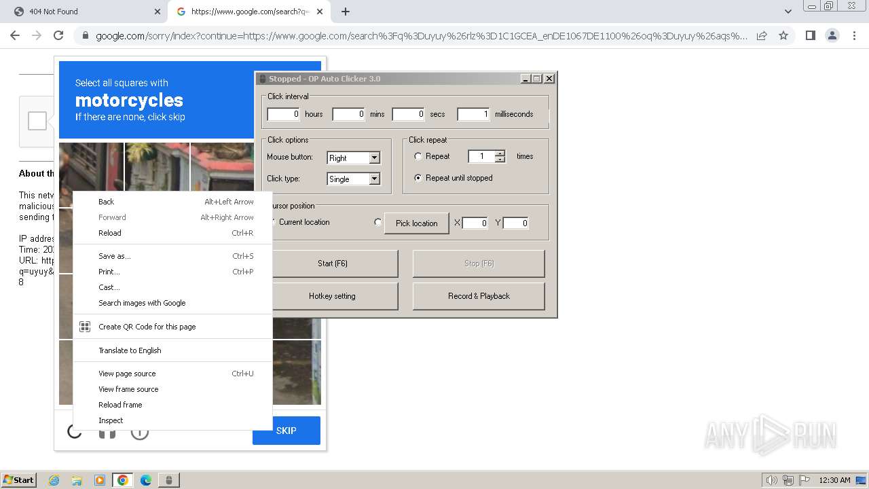Screen dimensions: 869x489
Task: Click the Y coordinate field
Action: [516, 223]
